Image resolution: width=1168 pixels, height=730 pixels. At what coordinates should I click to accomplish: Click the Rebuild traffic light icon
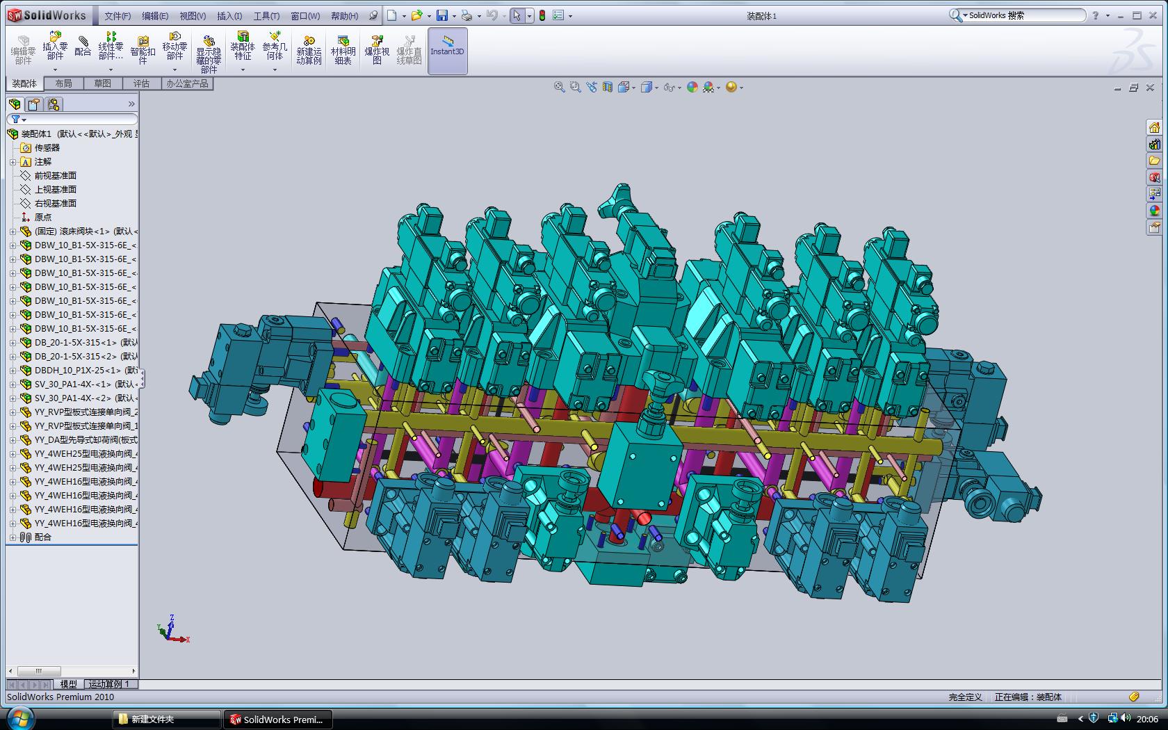[542, 15]
